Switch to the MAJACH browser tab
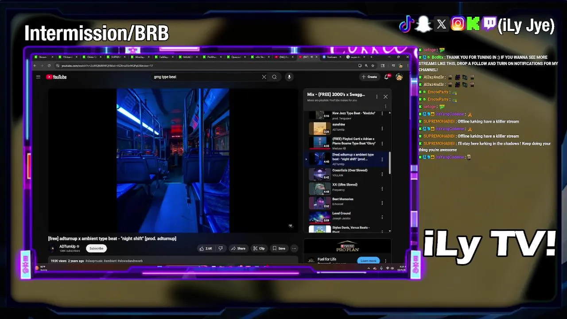The width and height of the screenshot is (567, 319). point(188,57)
